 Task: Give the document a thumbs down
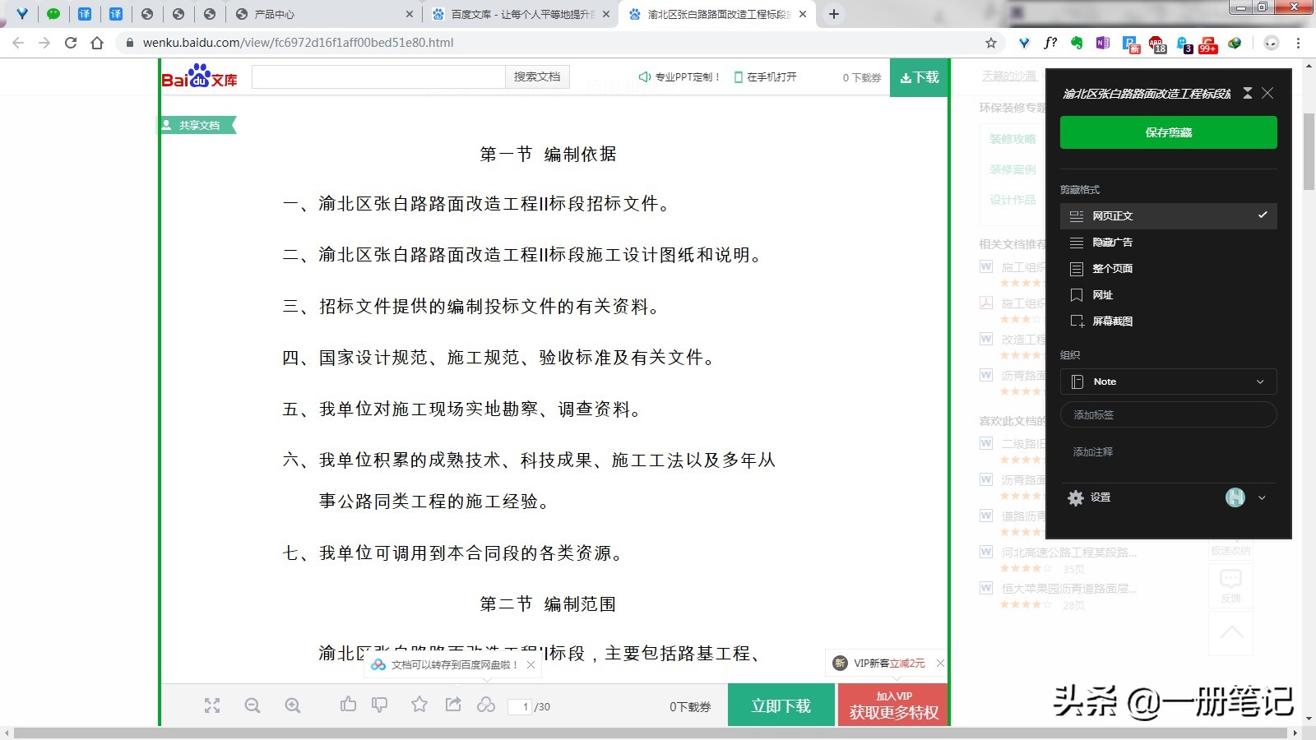pyautogui.click(x=379, y=705)
